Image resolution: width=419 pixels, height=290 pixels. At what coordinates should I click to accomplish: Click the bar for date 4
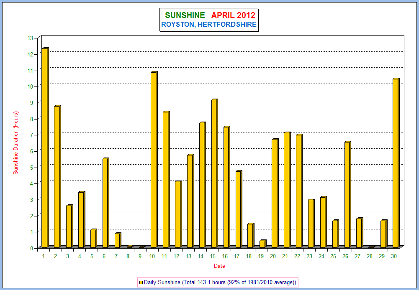coord(82,219)
